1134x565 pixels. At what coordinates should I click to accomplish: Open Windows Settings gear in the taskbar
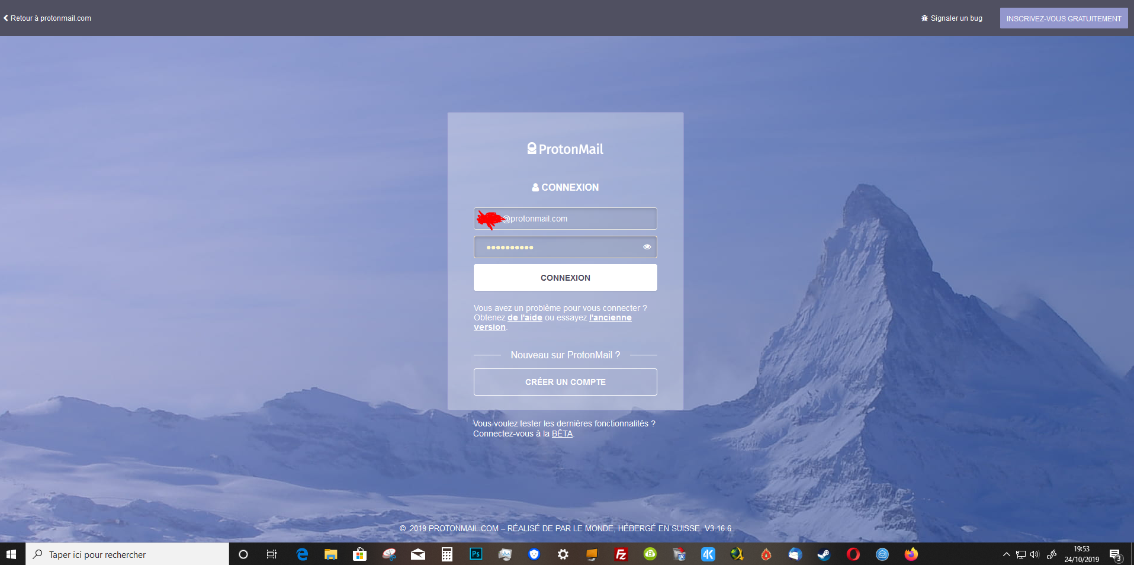point(563,554)
